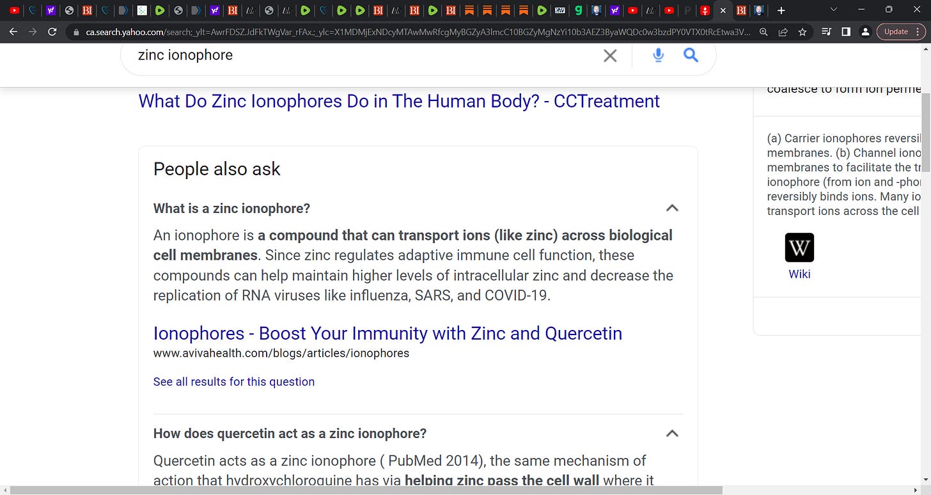Clear the search box with the X
This screenshot has height=495, width=931.
click(x=610, y=56)
